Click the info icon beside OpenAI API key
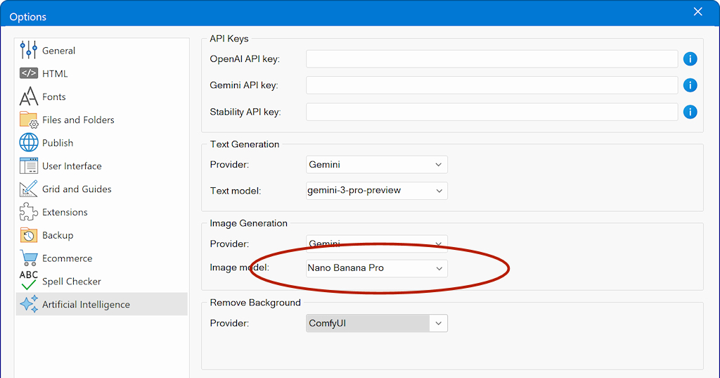Viewport: 720px width, 378px height. (x=690, y=59)
